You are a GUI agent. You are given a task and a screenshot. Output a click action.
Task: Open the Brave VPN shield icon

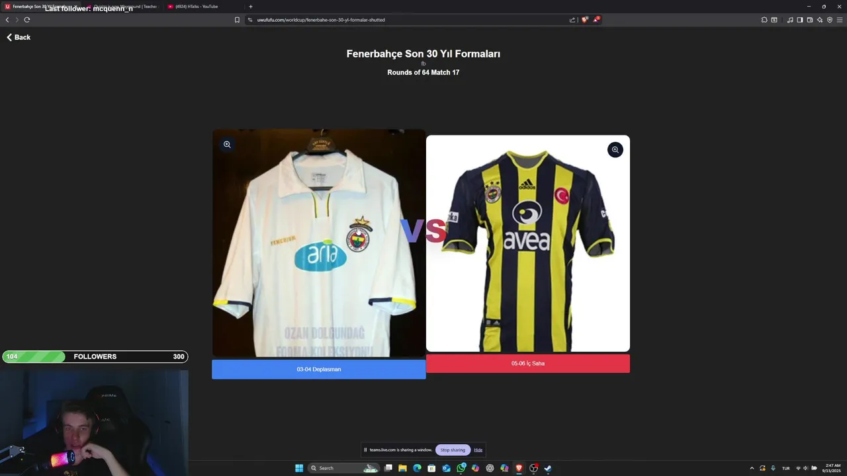point(830,20)
